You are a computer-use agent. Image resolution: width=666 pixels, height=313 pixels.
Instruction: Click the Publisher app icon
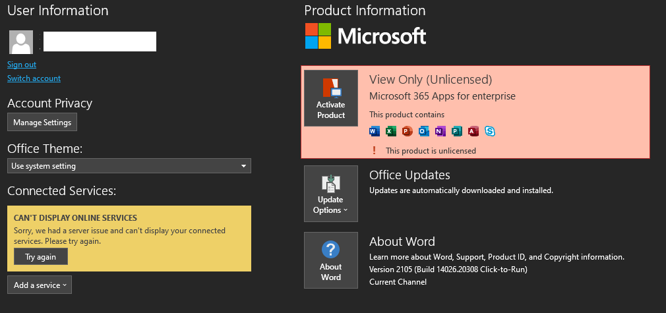click(x=456, y=131)
